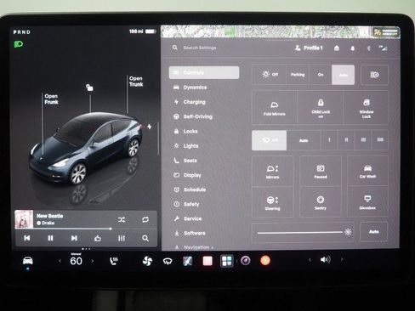
Task: Set wipers to Off
Action: tap(270, 140)
